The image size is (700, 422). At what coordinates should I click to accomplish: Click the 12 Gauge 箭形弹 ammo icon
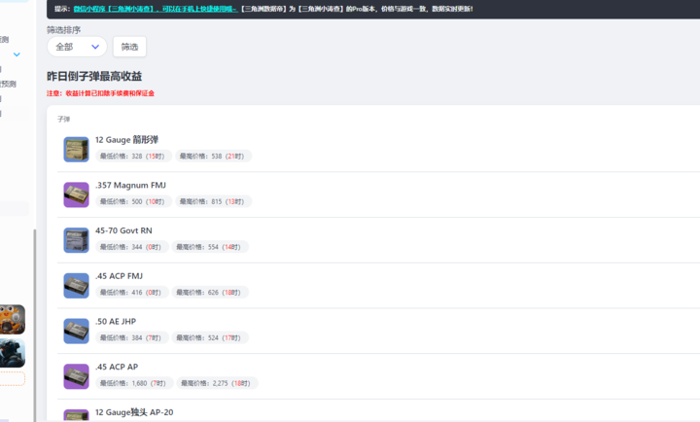coord(76,149)
